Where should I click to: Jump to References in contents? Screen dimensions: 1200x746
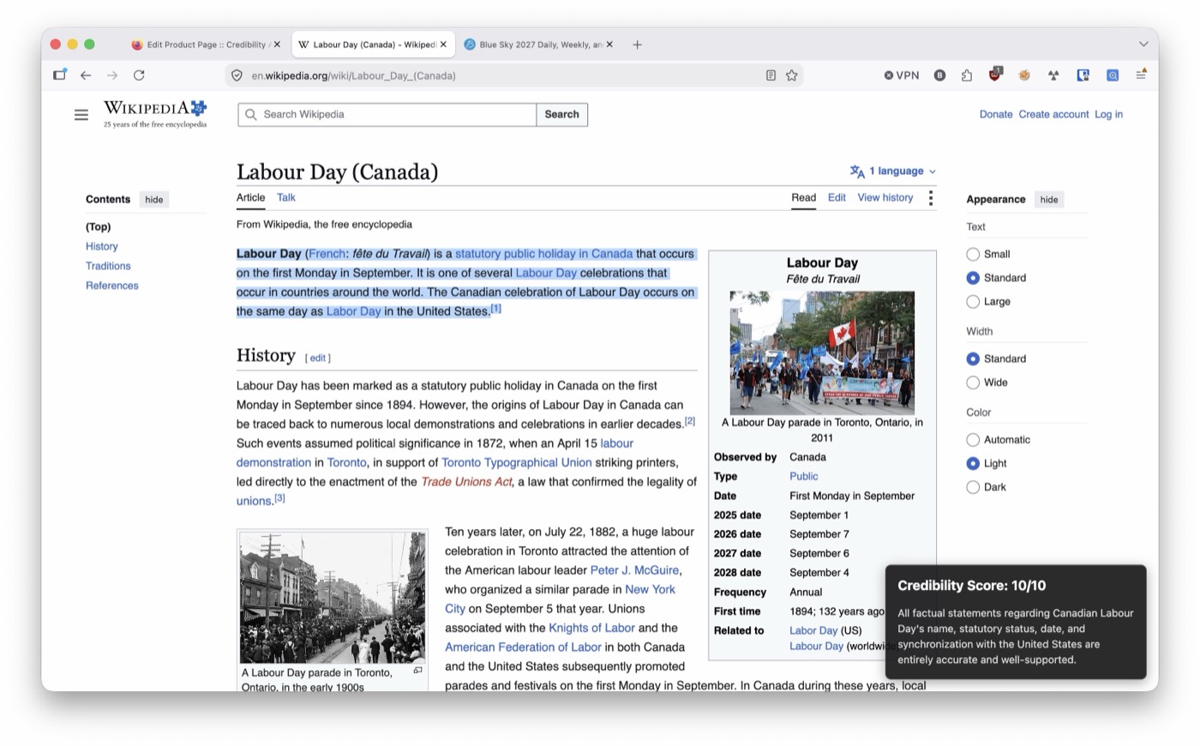111,286
